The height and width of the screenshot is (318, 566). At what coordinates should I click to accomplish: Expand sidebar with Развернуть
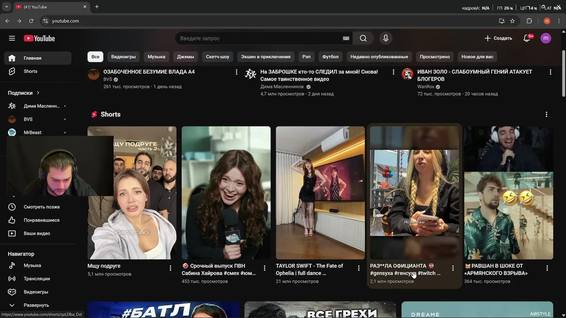38,305
